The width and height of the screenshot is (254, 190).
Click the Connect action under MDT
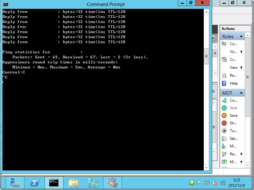click(233, 100)
